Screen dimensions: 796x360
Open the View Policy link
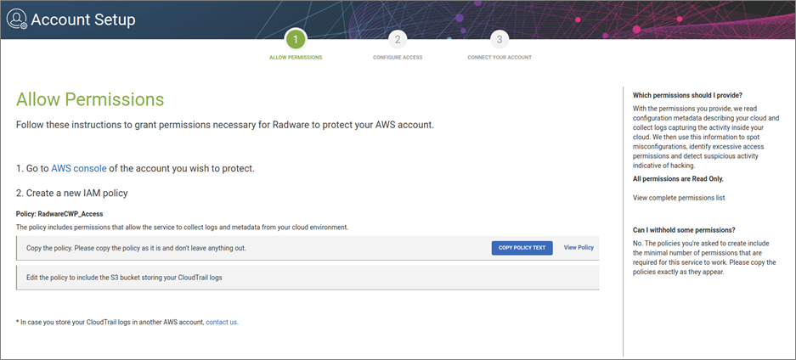[579, 247]
